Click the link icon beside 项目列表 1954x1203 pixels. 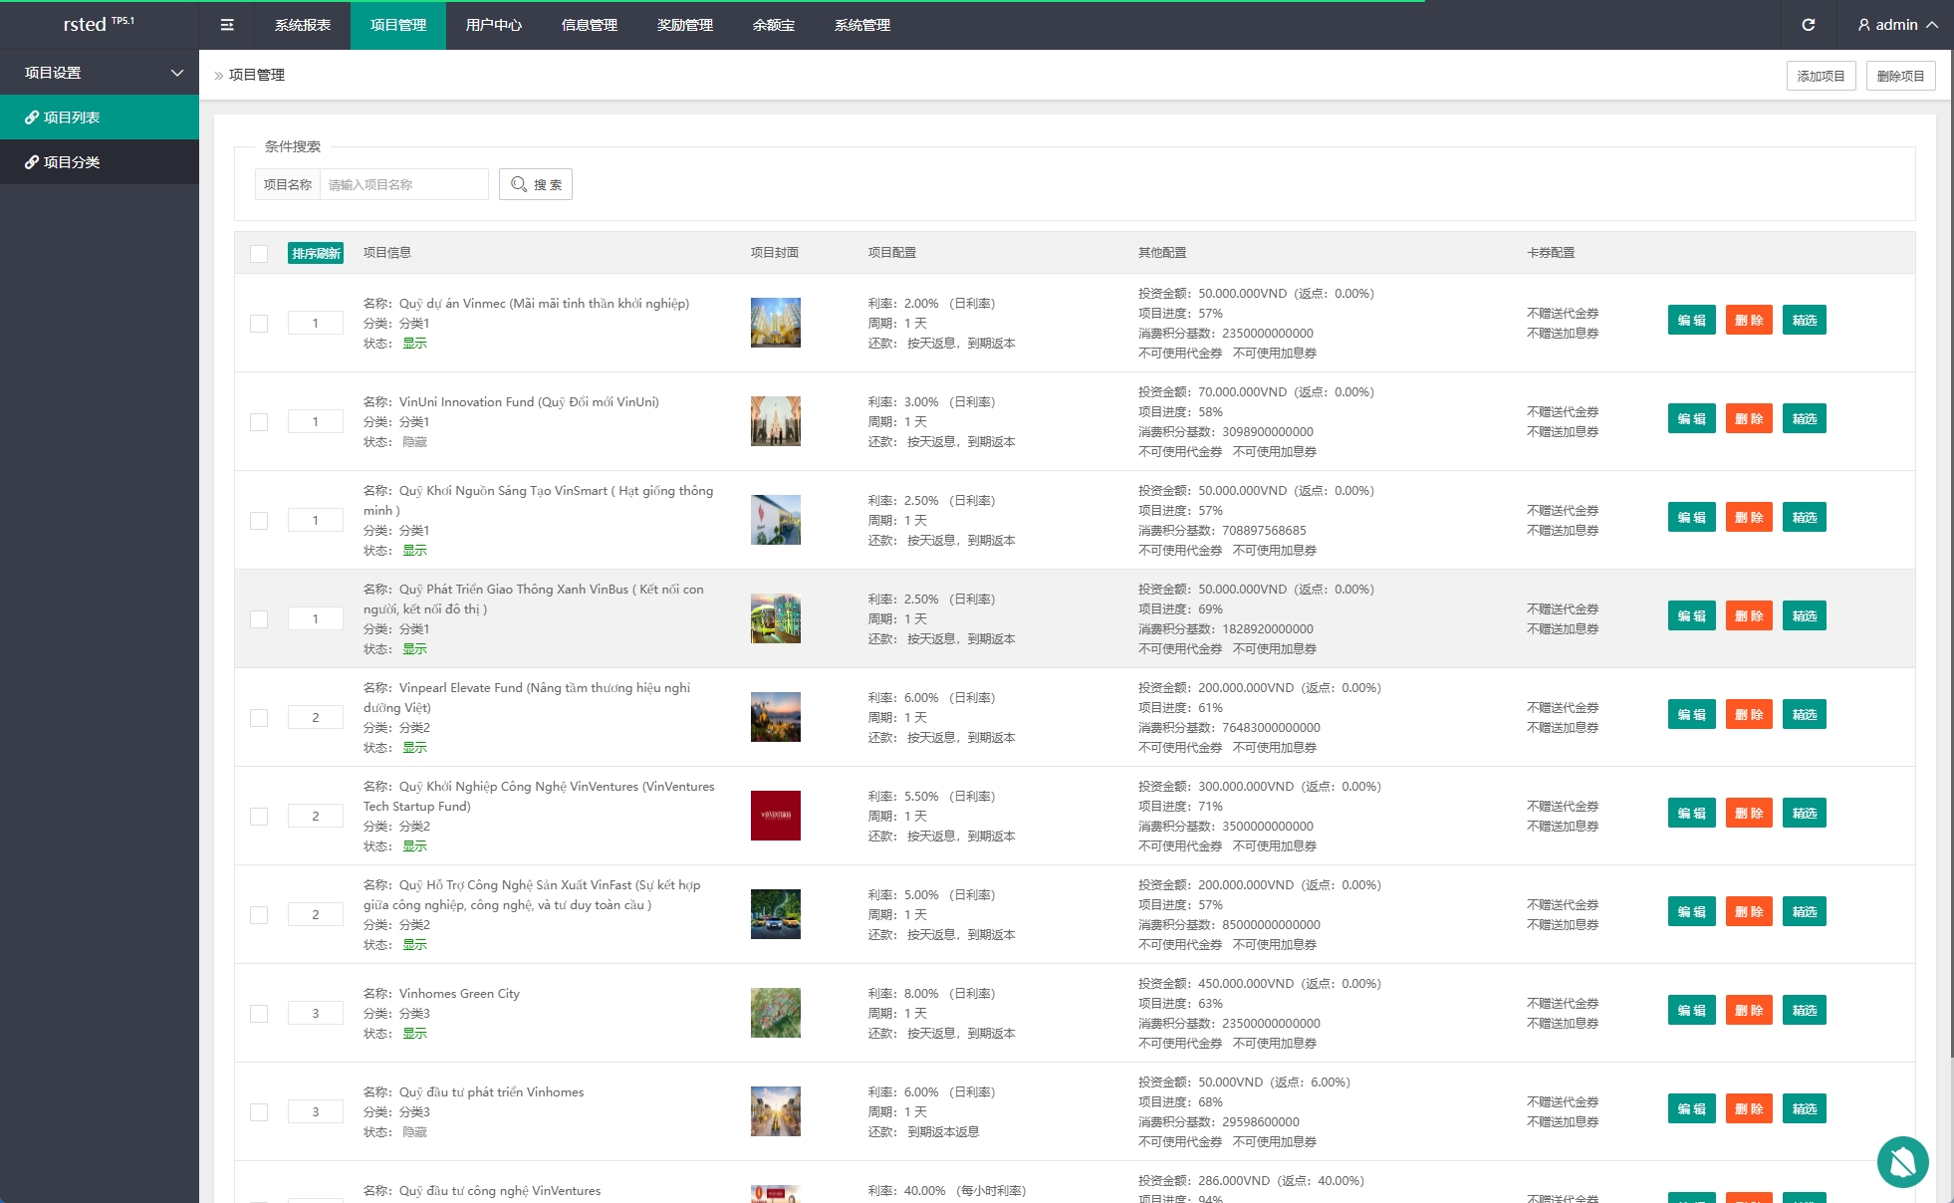pos(32,118)
